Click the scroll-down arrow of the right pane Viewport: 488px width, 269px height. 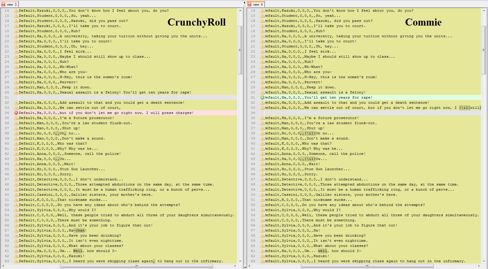(x=484, y=261)
